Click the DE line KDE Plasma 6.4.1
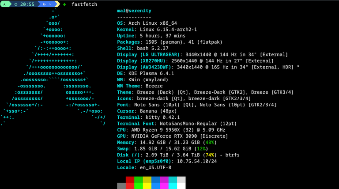 point(146,73)
